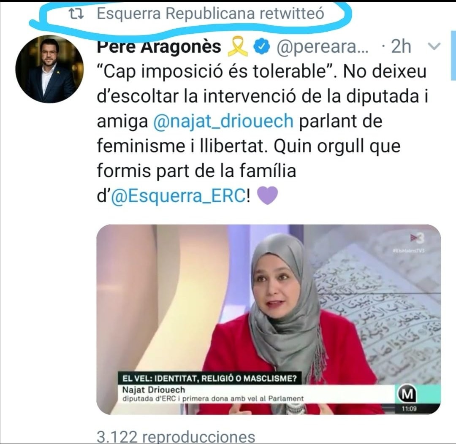Viewport: 456px width, 444px height.
Task: Click the tweet body text
Action: 262,133
